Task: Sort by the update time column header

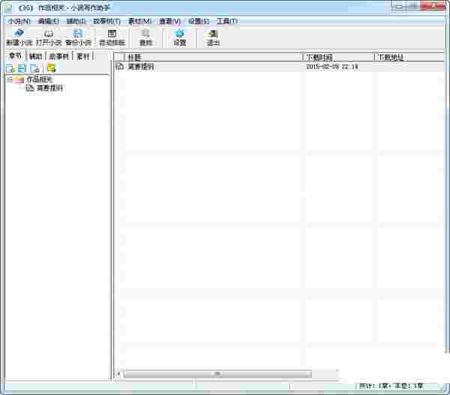Action: pyautogui.click(x=338, y=58)
